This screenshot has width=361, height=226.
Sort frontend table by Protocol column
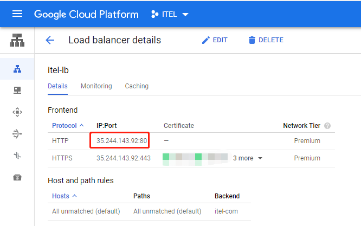tap(65, 126)
